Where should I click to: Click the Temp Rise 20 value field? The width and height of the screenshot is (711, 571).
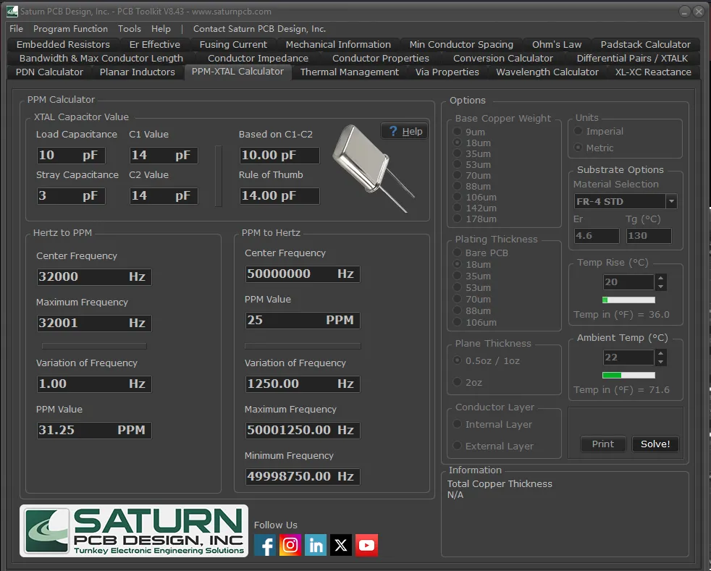(x=628, y=282)
